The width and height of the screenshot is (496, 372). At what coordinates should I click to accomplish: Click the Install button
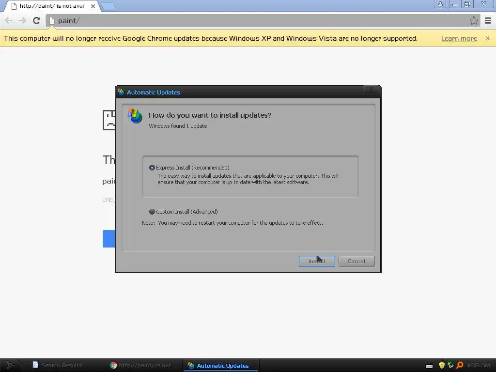click(x=317, y=261)
